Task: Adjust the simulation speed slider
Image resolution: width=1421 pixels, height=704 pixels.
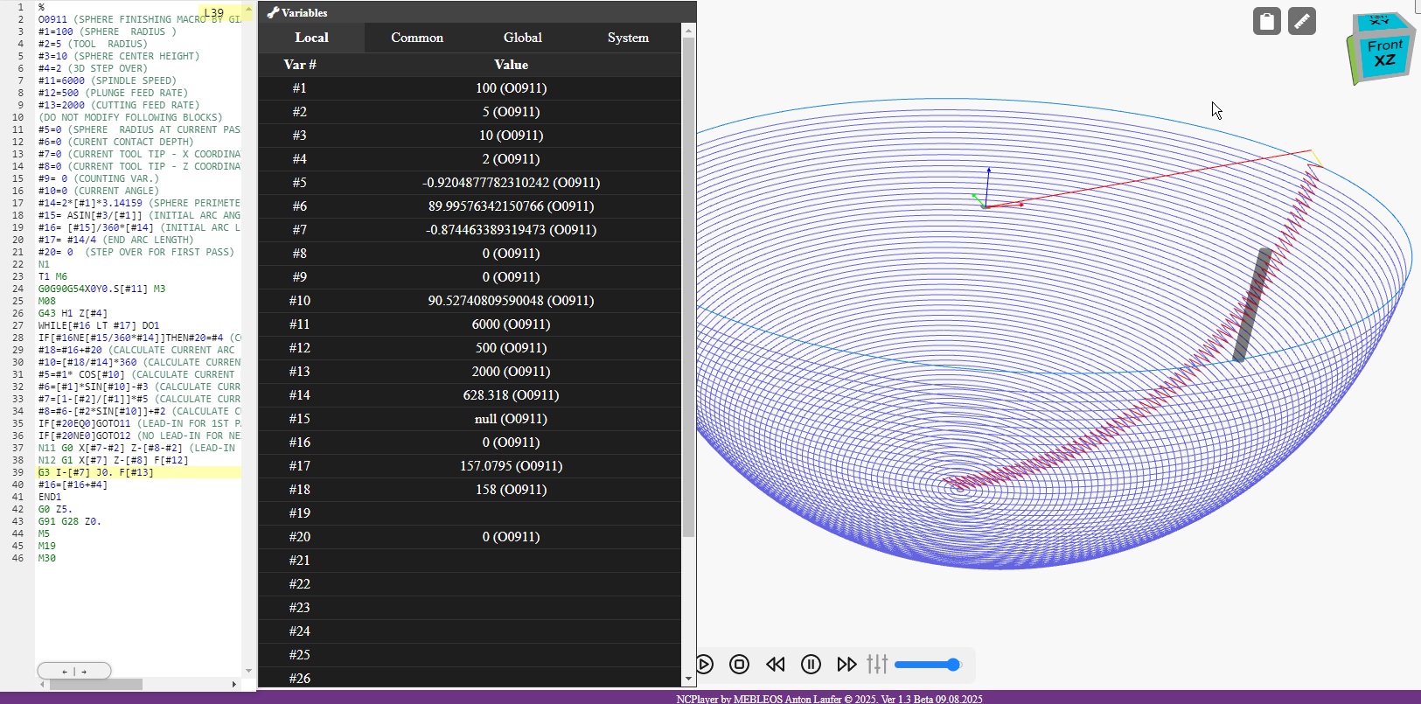Action: click(928, 665)
